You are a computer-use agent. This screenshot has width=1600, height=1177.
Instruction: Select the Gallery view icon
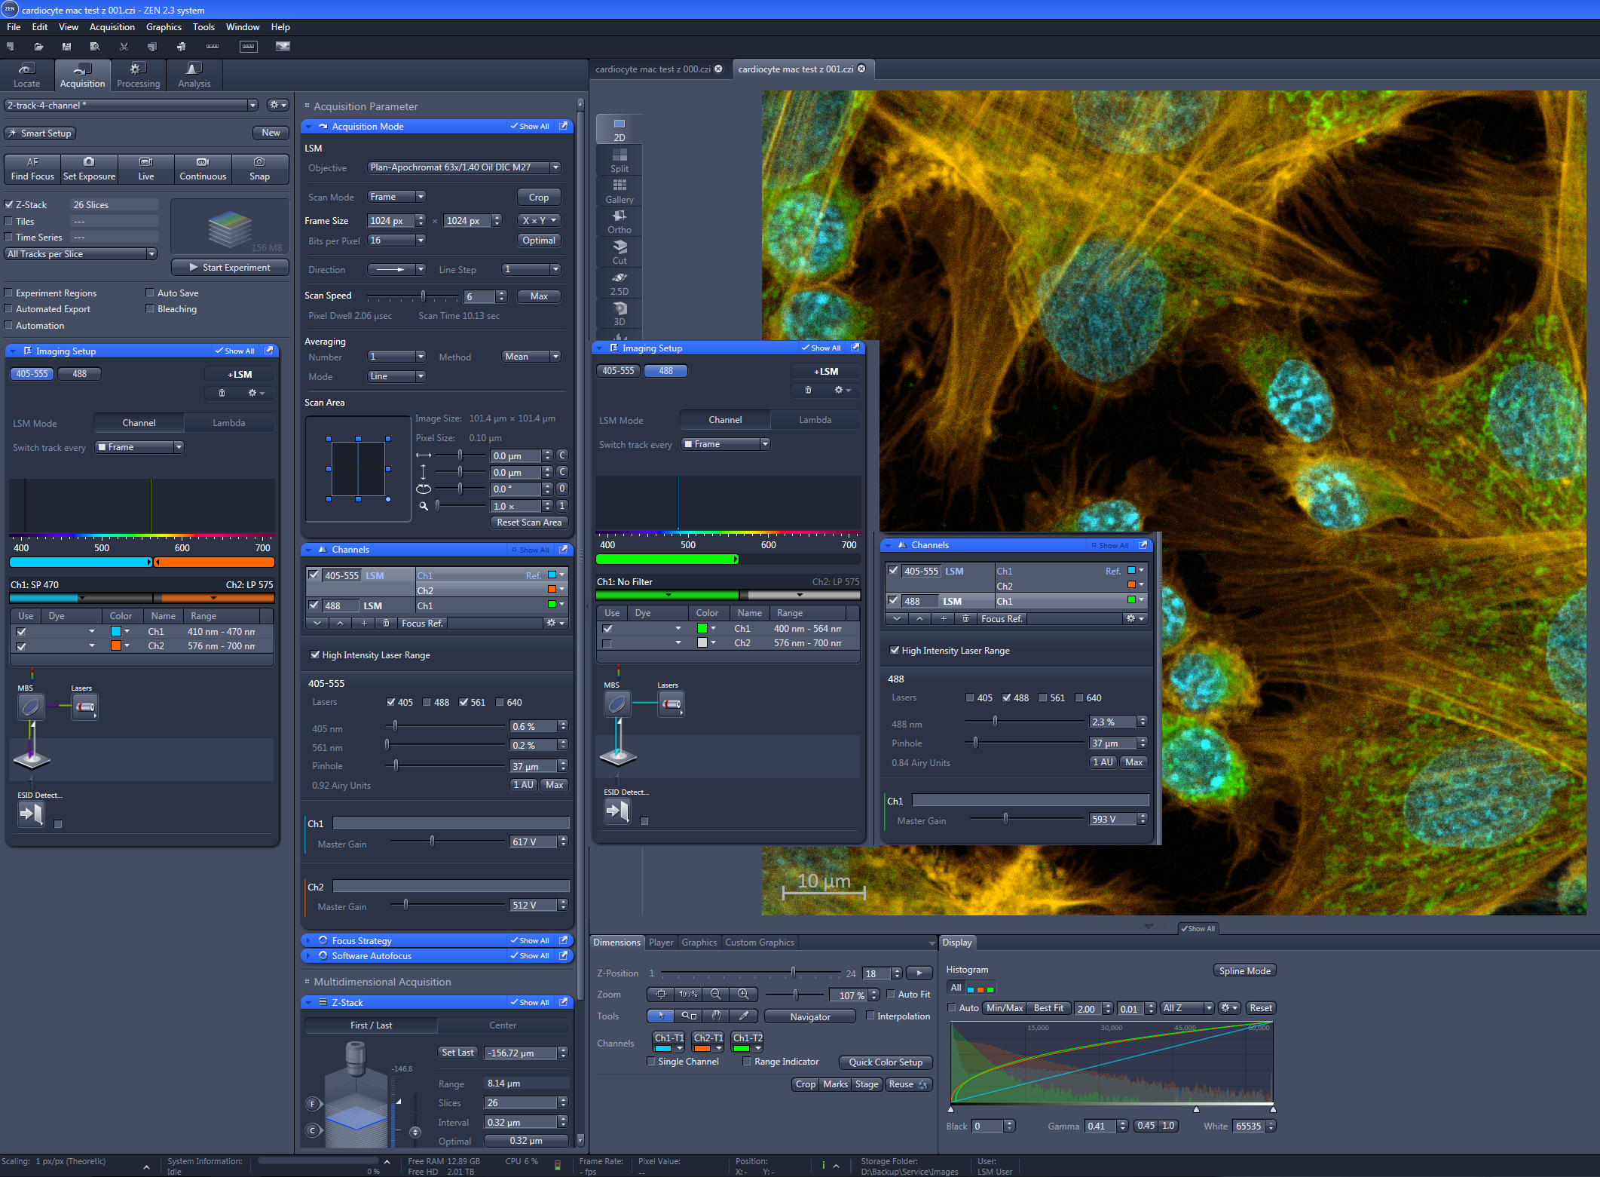[x=619, y=189]
